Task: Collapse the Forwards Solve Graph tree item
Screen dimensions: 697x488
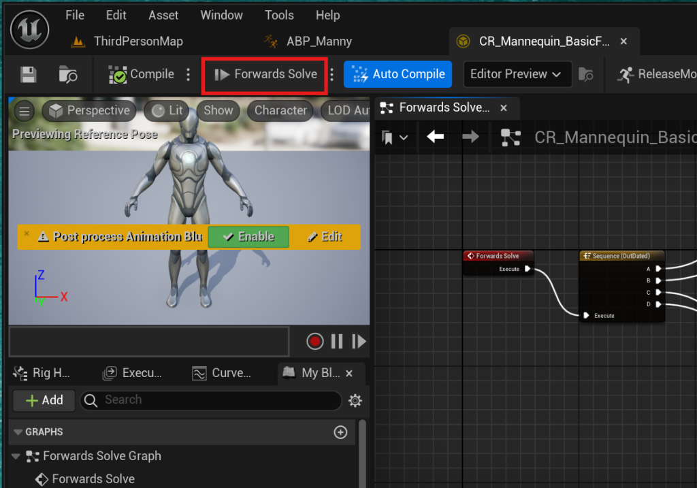Action: (16, 456)
